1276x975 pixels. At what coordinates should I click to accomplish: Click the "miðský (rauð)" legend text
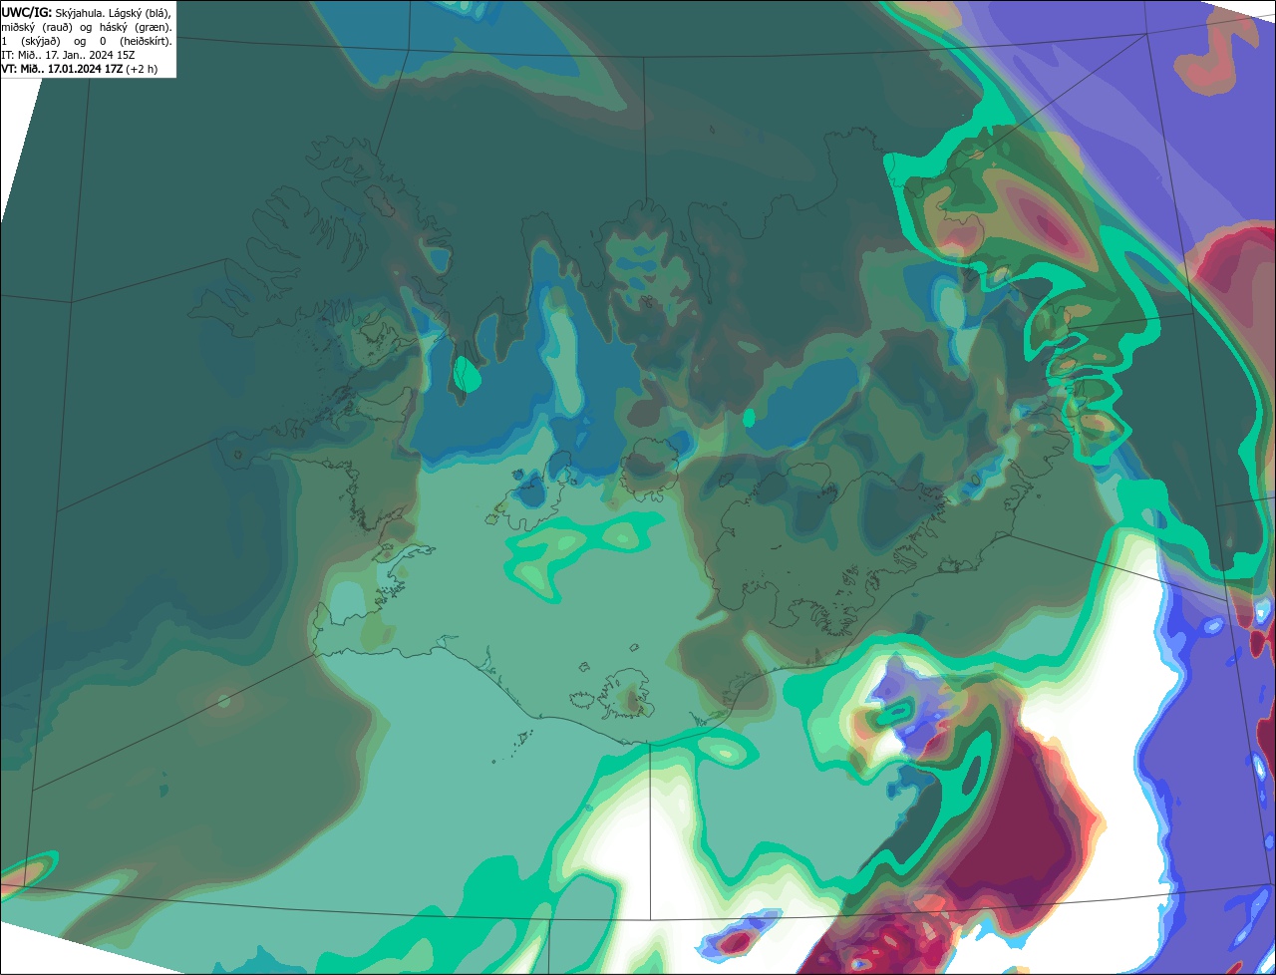pyautogui.click(x=37, y=28)
